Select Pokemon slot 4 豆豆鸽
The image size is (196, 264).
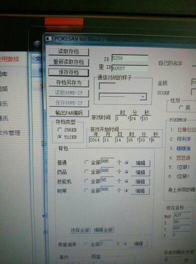183,158
